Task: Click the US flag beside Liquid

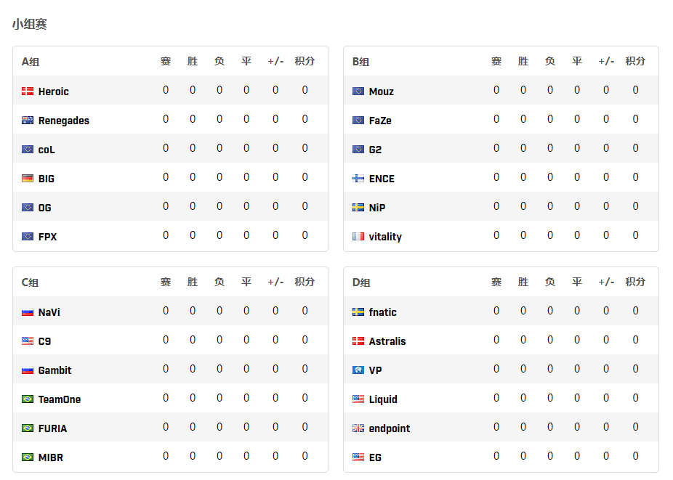Action: pyautogui.click(x=358, y=399)
